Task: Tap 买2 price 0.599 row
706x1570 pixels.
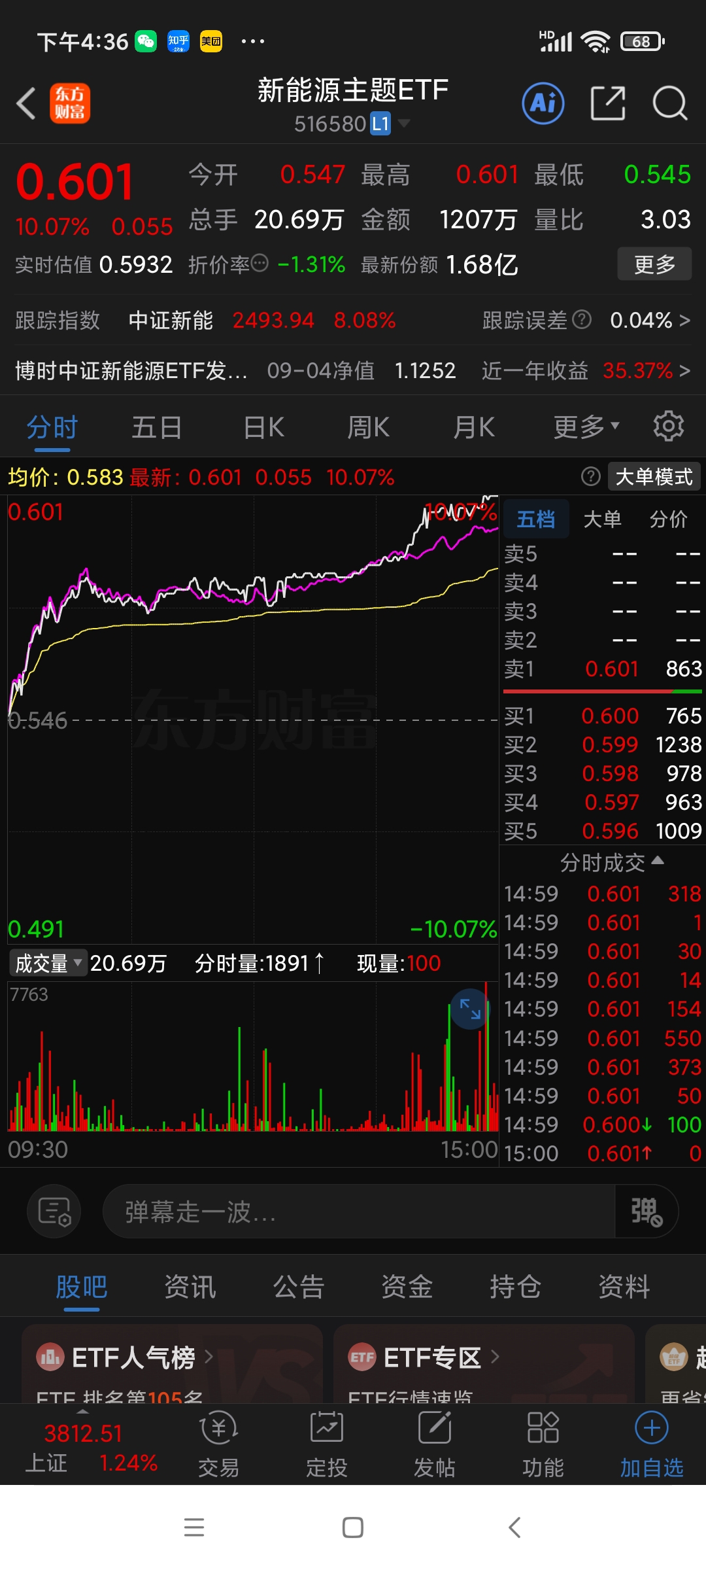Action: point(603,744)
